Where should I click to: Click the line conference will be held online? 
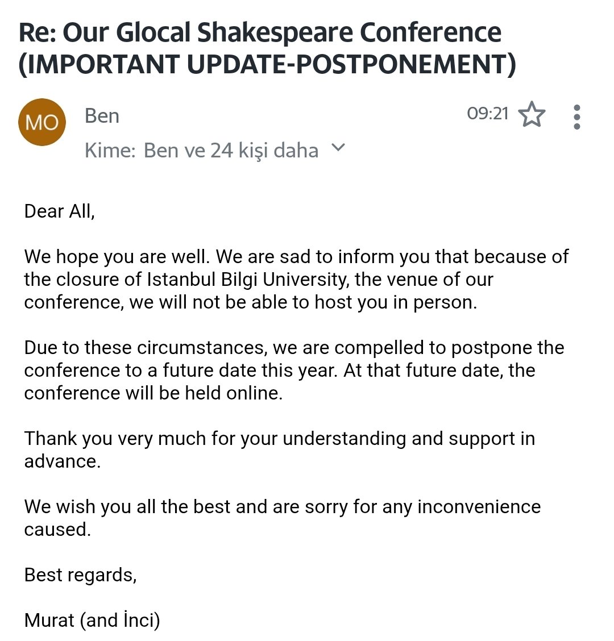pyautogui.click(x=153, y=393)
